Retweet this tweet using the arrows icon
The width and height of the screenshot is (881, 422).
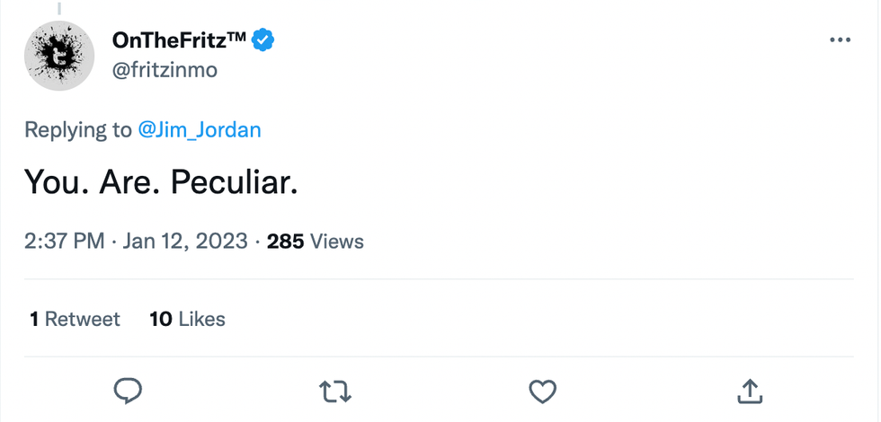pyautogui.click(x=335, y=391)
